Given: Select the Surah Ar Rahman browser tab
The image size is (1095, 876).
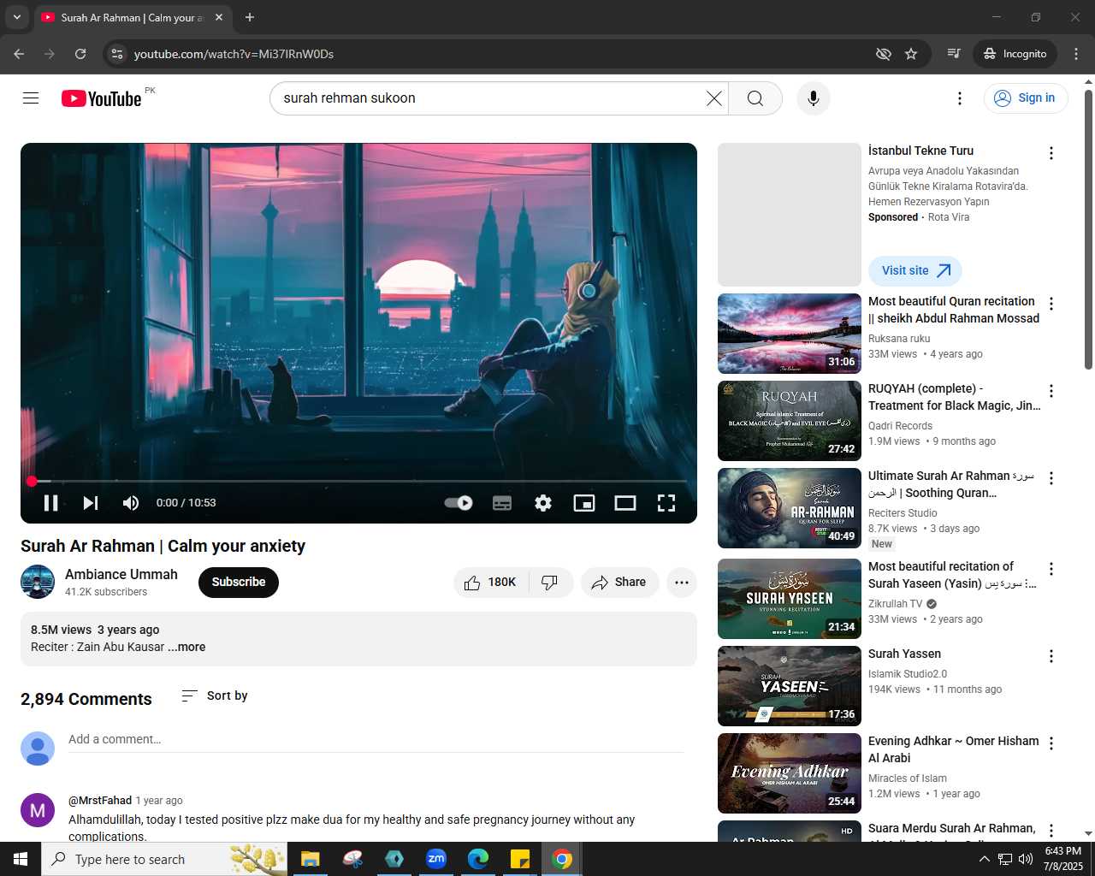Looking at the screenshot, I should click(x=133, y=17).
